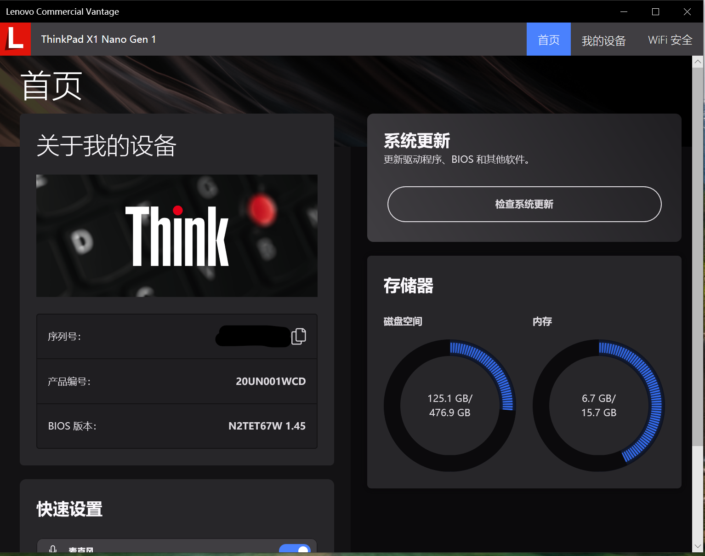Click the scrollbar down arrow

[698, 546]
